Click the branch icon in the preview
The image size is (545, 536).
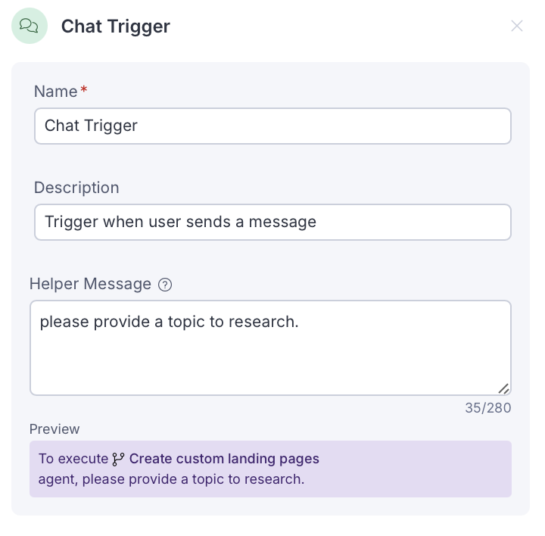click(x=118, y=459)
